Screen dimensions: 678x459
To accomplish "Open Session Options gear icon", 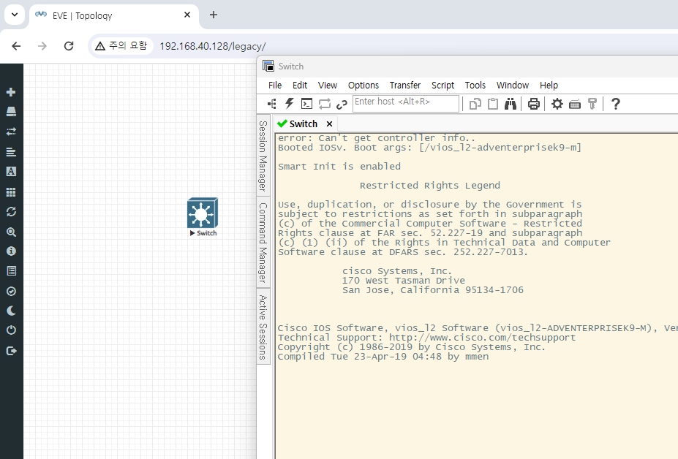I will (557, 104).
